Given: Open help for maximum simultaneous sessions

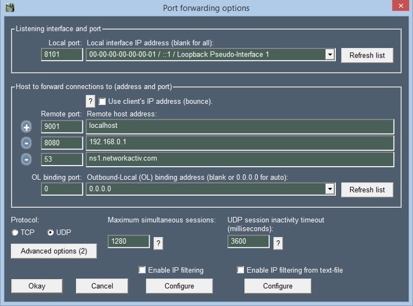Looking at the screenshot, I should coord(158,243).
